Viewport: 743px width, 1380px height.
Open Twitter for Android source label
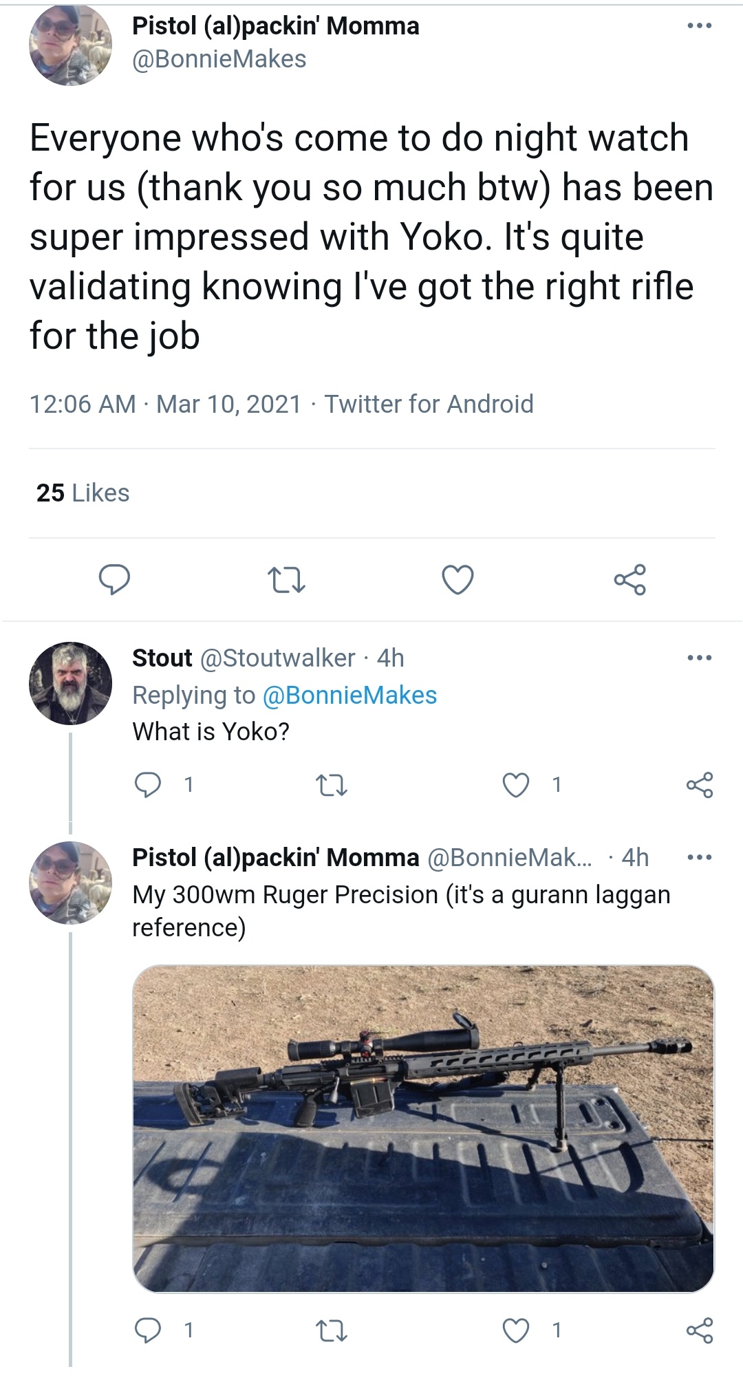tap(429, 404)
